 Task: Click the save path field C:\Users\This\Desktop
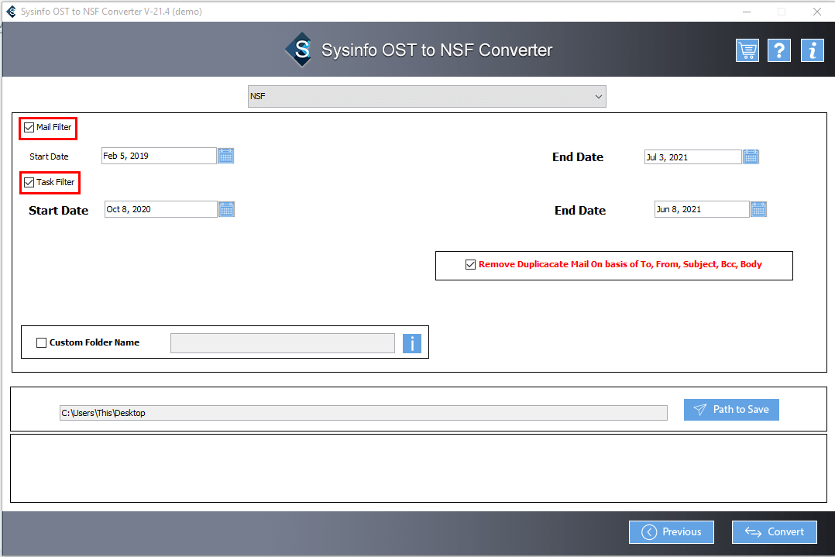click(x=363, y=413)
